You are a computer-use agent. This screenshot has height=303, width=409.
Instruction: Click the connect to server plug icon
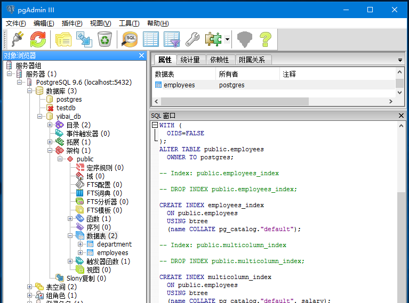click(18, 39)
